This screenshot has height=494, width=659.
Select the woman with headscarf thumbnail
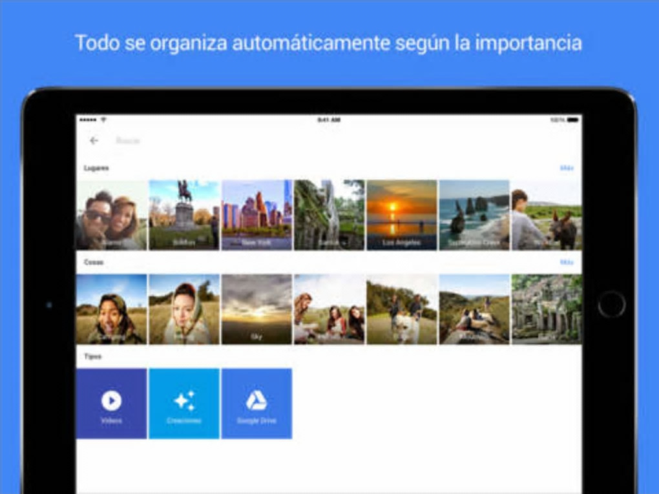[x=184, y=309]
